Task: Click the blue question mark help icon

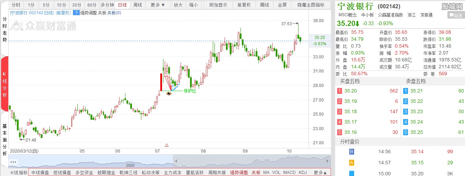Action: tap(76, 13)
